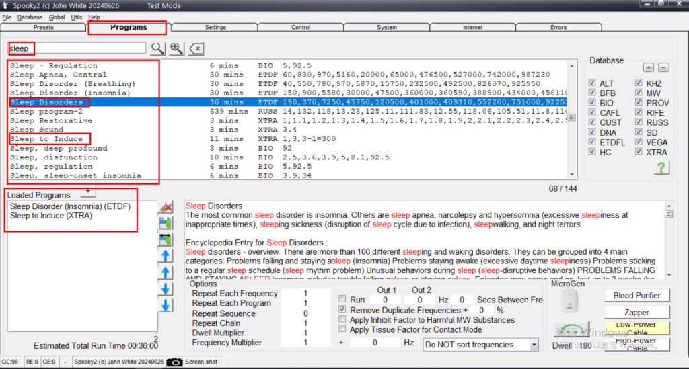Clear the search with the backspace icon
689x369 pixels.
(196, 48)
